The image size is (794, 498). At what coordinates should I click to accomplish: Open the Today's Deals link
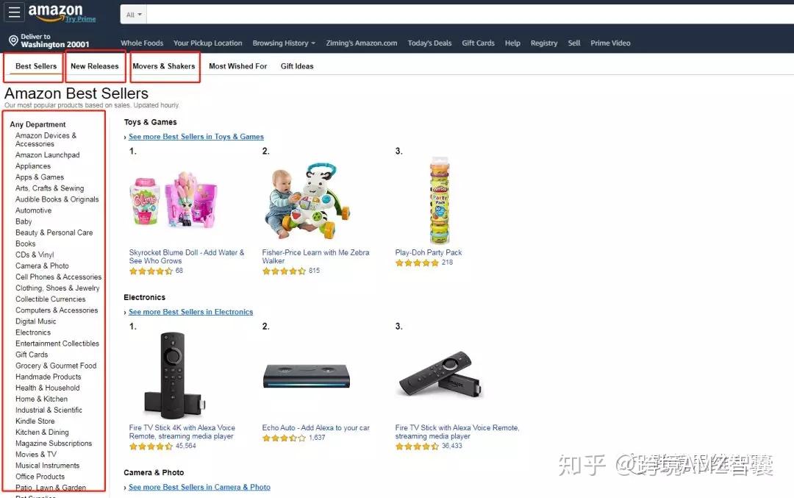coord(429,43)
